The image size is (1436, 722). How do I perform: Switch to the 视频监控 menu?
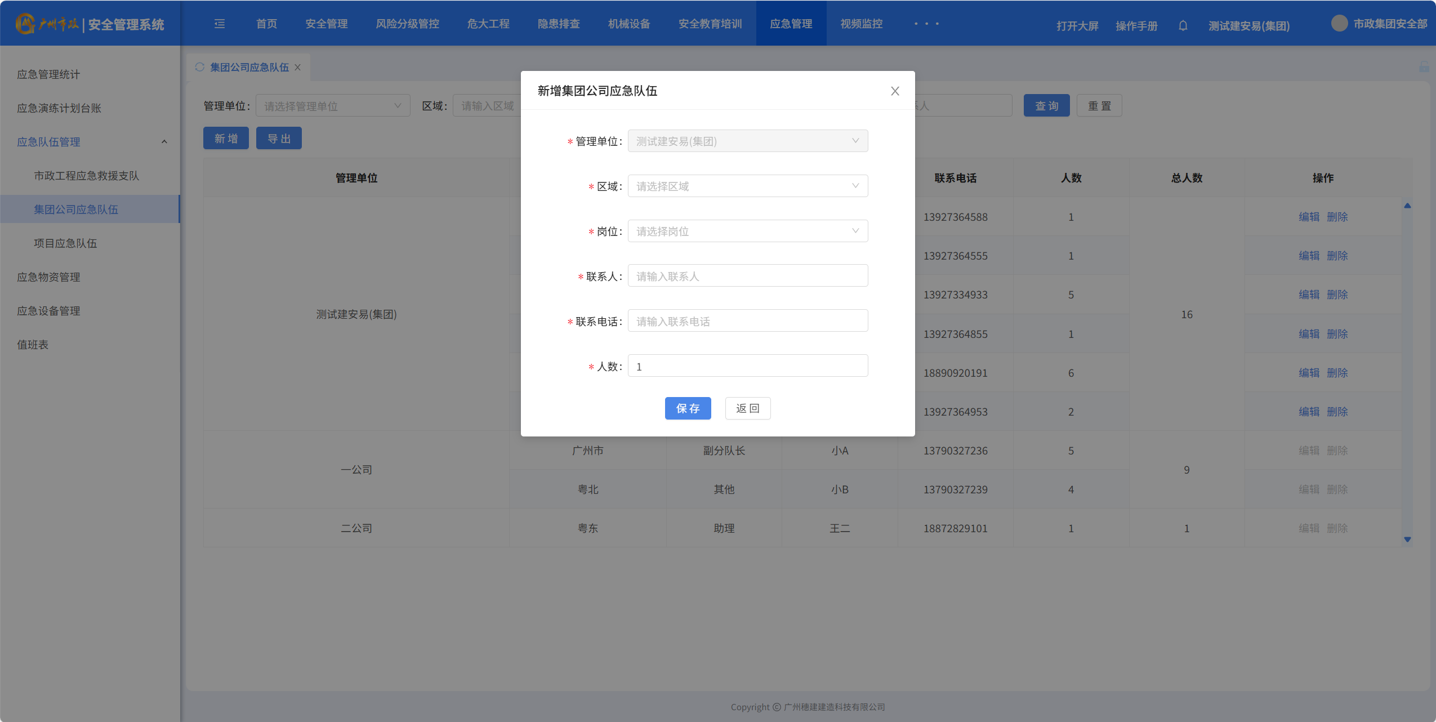pyautogui.click(x=861, y=24)
